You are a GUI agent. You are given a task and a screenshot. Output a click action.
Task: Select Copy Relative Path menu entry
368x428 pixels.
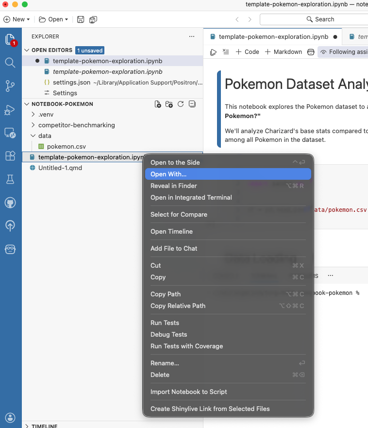click(178, 306)
